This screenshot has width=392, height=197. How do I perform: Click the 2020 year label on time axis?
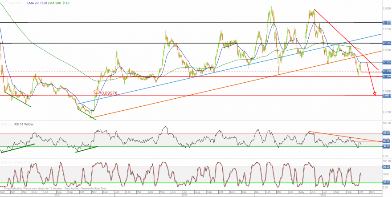pos(57,195)
